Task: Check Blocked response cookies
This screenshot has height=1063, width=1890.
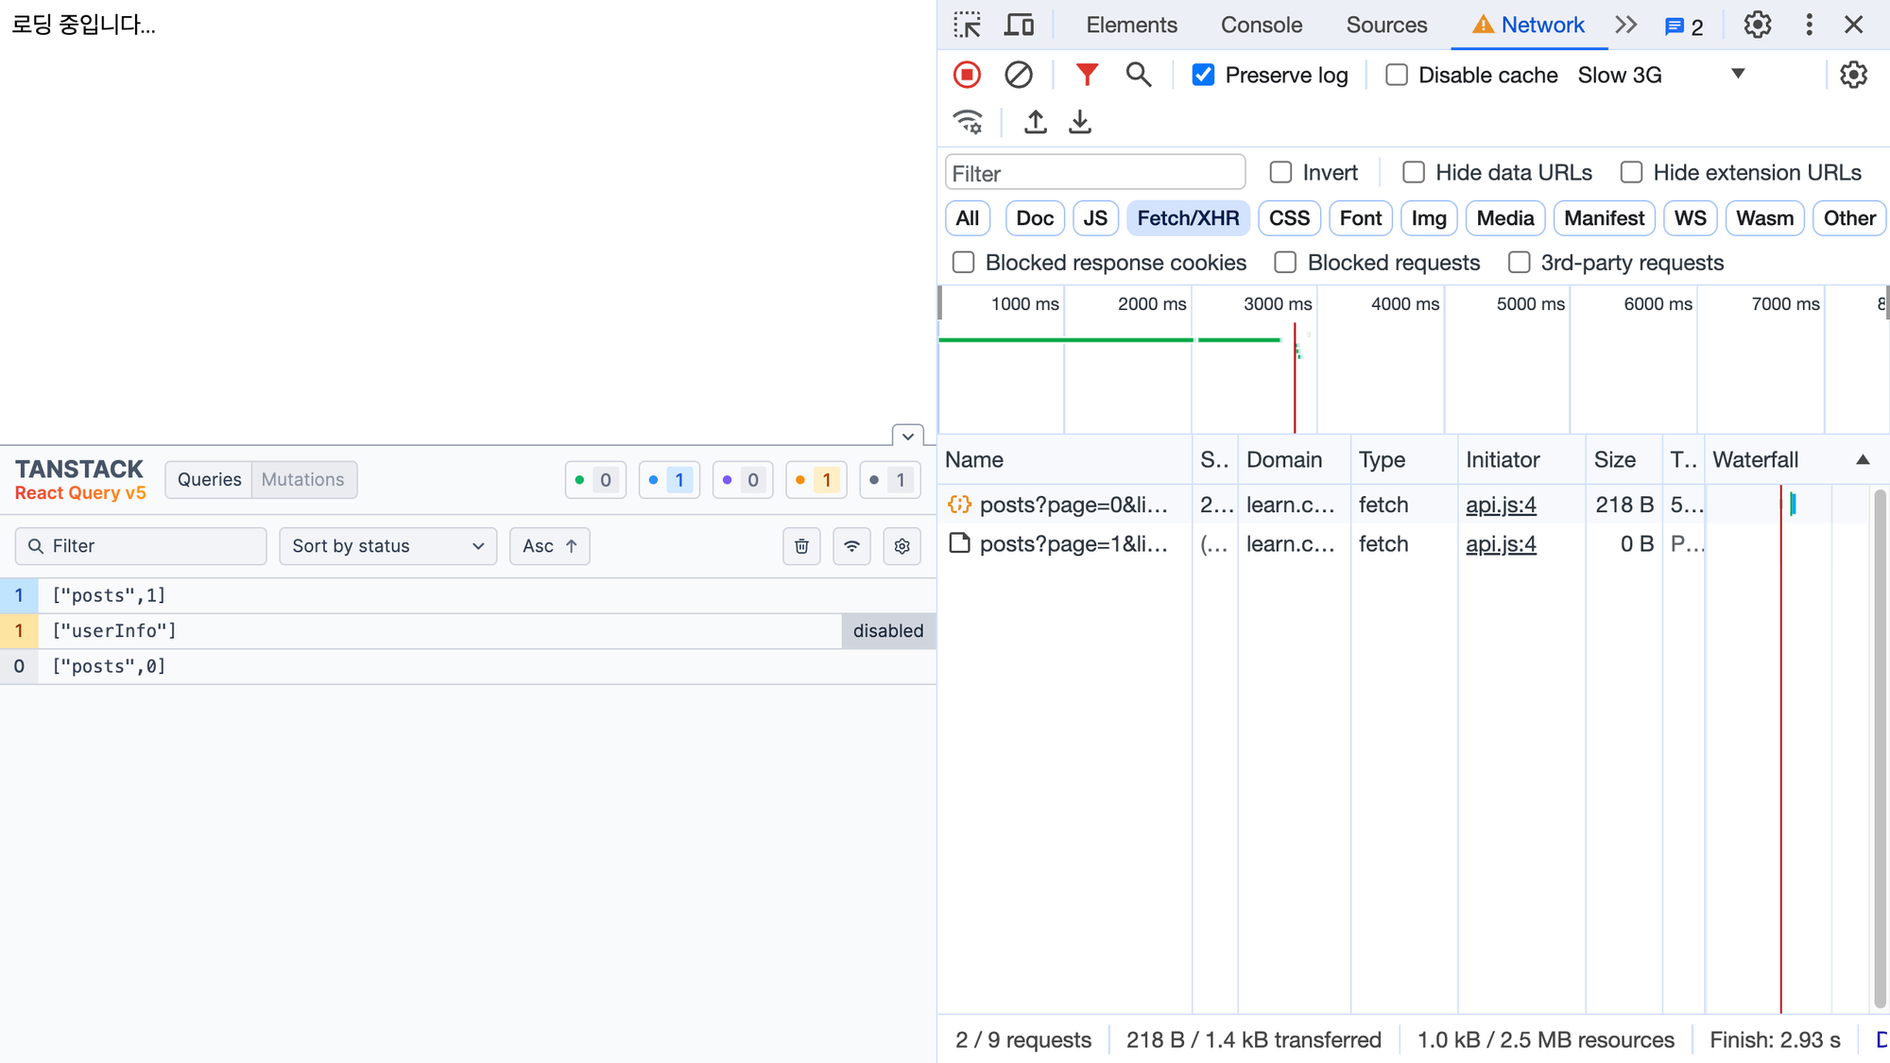Action: click(963, 263)
